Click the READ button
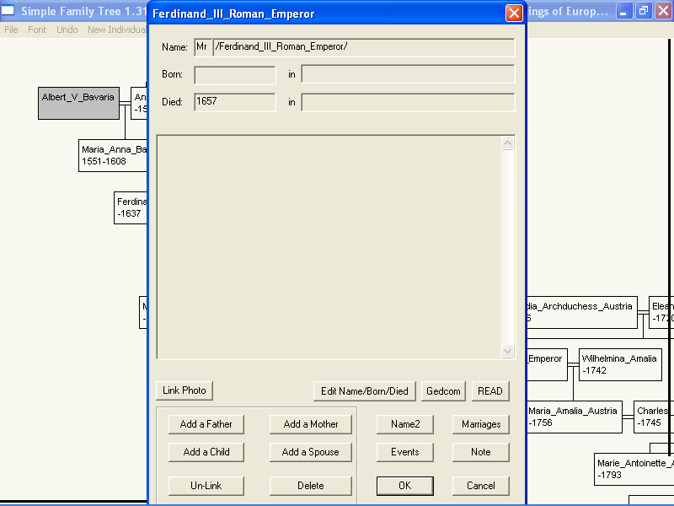The height and width of the screenshot is (506, 674). tap(490, 391)
